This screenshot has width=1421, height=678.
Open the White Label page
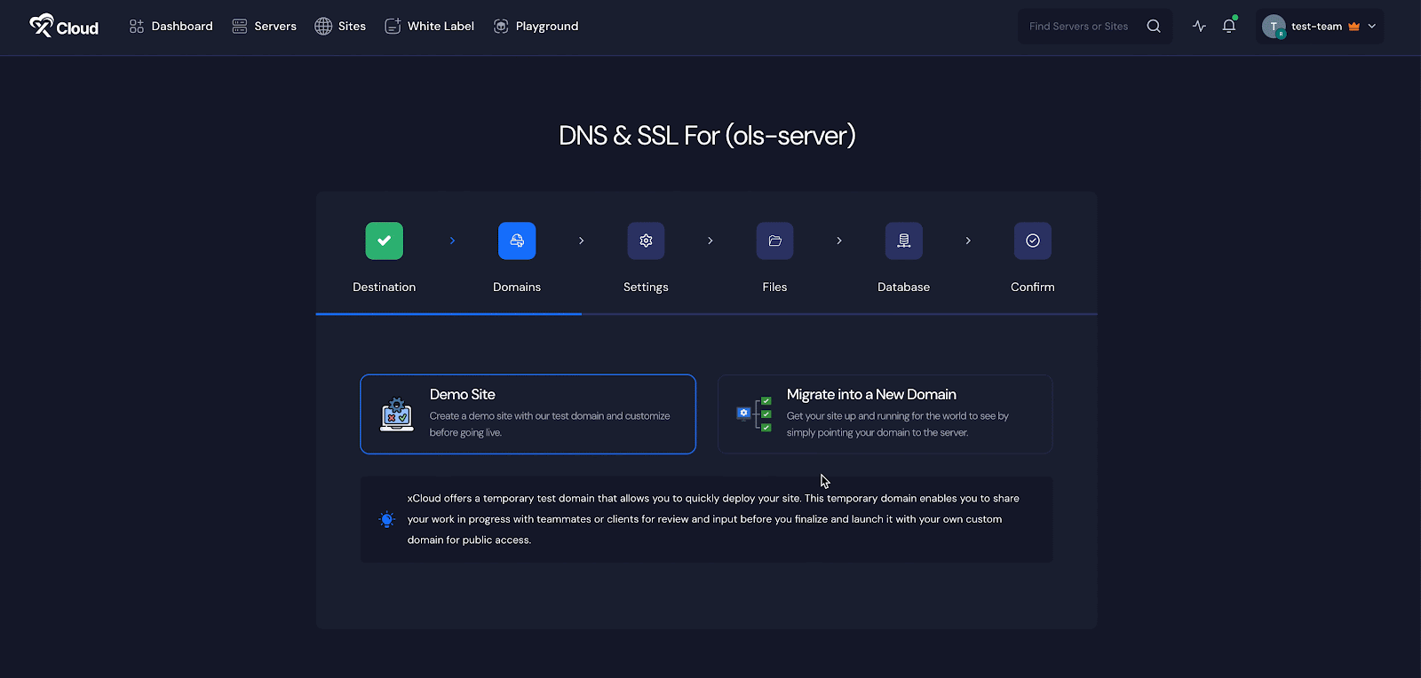click(x=430, y=26)
